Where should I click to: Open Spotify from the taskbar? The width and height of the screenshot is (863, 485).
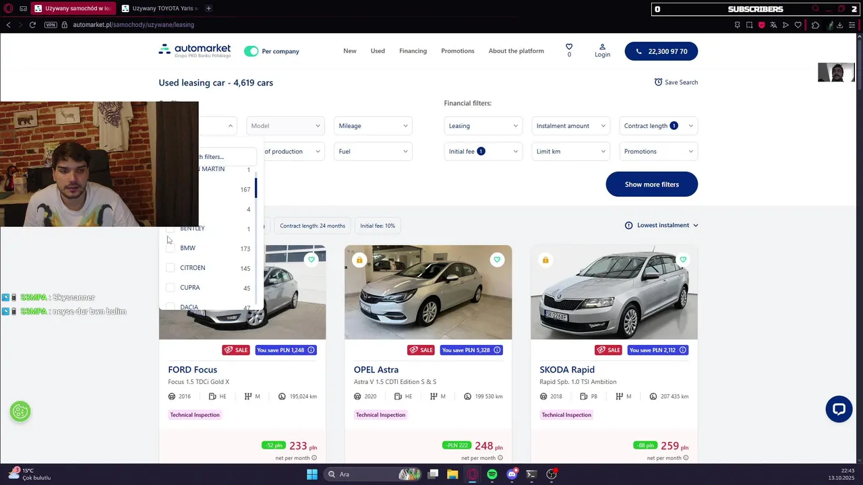492,474
